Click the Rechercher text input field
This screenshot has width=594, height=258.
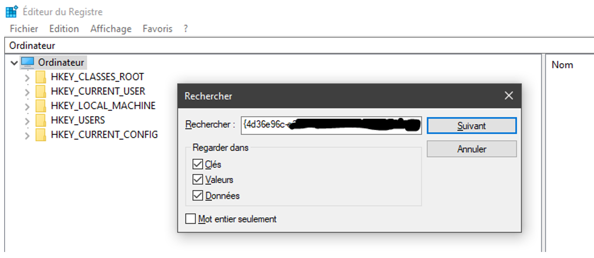(x=331, y=125)
